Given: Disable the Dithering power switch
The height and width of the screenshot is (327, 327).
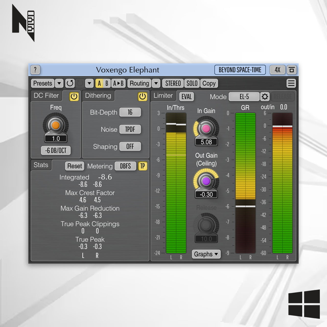Looking at the screenshot, I should 142,97.
